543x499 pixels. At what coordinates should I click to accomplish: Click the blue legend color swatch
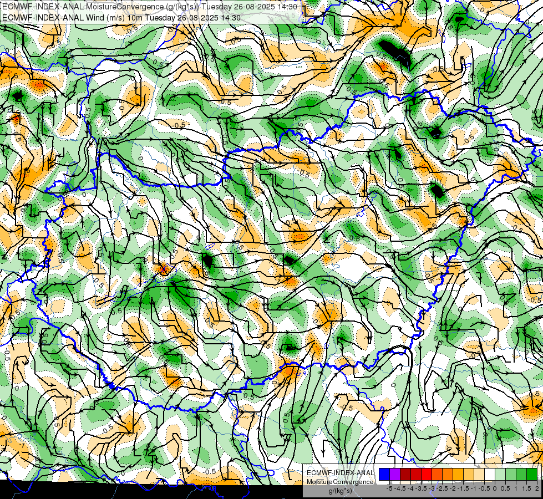tap(384, 474)
